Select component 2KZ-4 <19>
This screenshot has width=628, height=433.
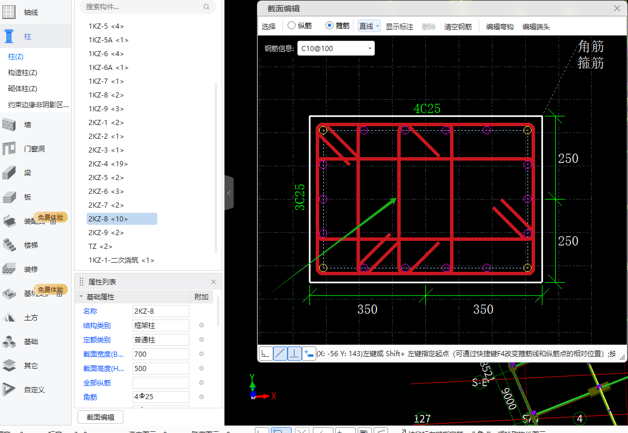(x=108, y=163)
